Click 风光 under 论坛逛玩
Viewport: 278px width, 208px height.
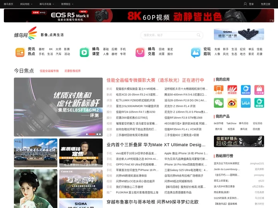[x=226, y=54]
